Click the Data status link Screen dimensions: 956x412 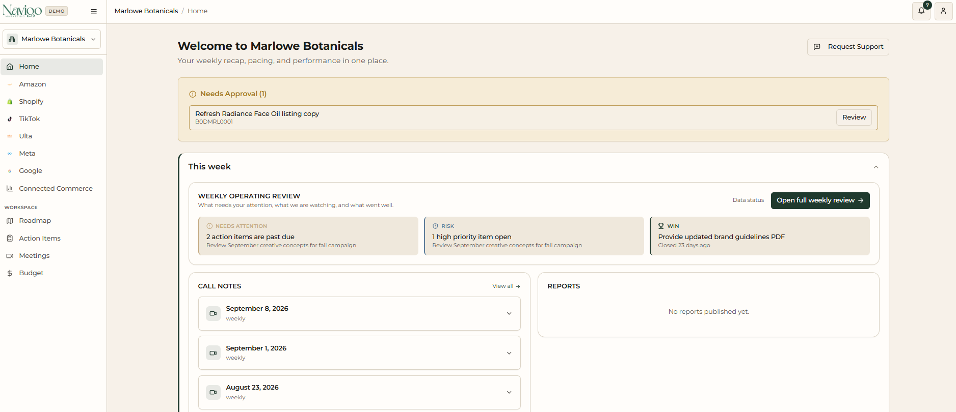coord(748,200)
